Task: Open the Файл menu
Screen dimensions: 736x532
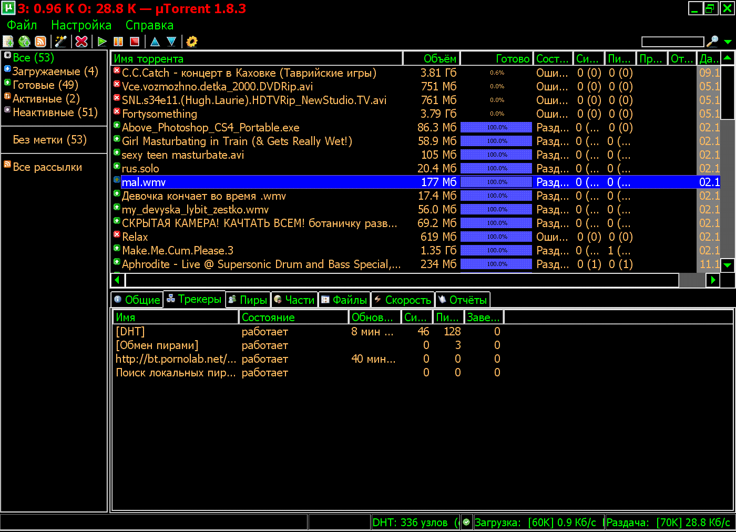Action: click(x=22, y=25)
